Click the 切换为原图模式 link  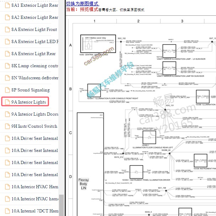point(83,4)
